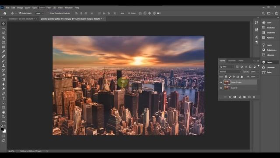
Task: Create a new group folder icon
Action: point(245,97)
